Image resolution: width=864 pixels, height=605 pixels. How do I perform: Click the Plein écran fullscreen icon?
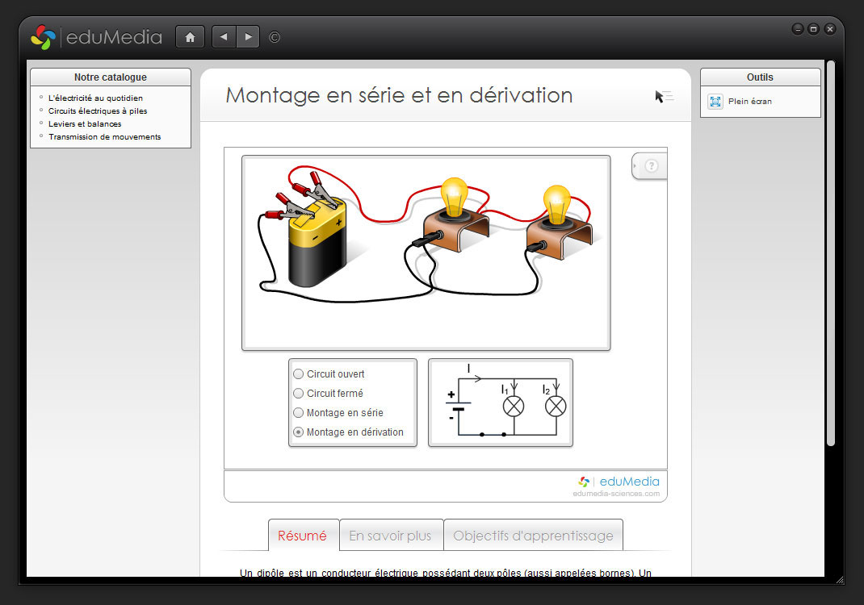715,102
